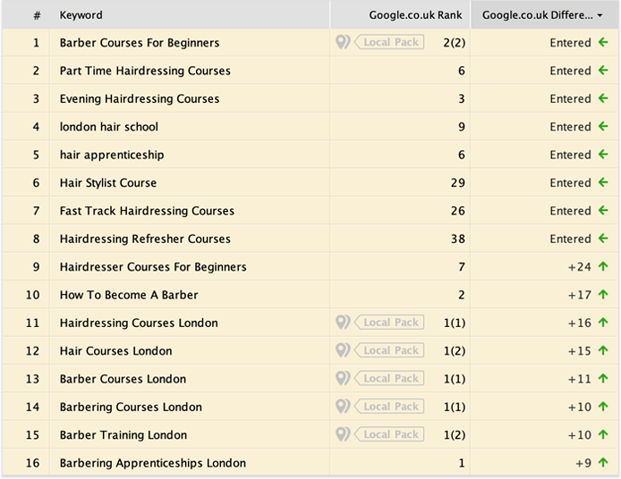Click row number 10
Image resolution: width=621 pixels, height=479 pixels.
(x=32, y=295)
